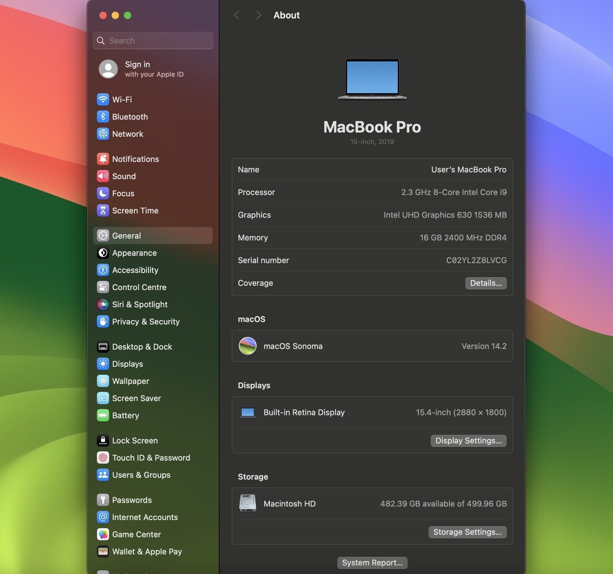Open System Report… button
The image size is (613, 574).
(372, 563)
